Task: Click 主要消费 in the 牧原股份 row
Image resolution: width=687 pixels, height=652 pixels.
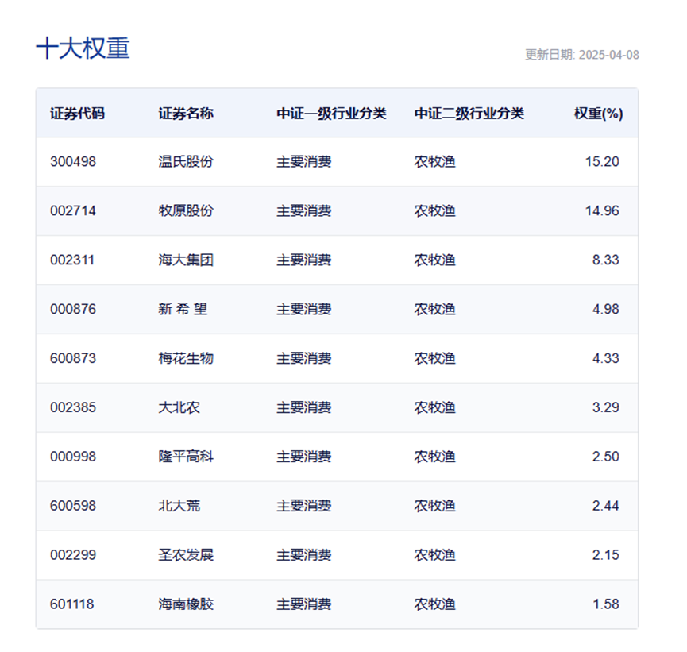Action: pyautogui.click(x=303, y=210)
